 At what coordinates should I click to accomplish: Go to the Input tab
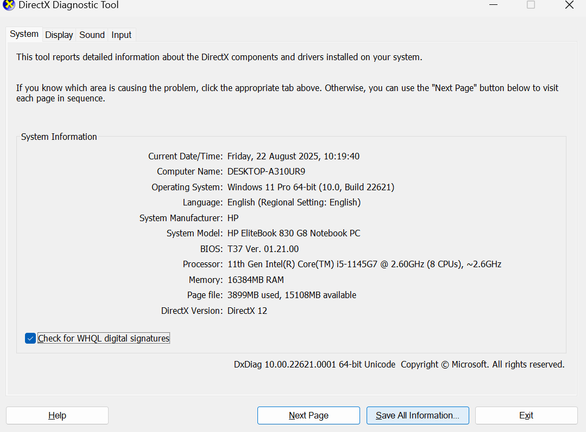pos(121,35)
